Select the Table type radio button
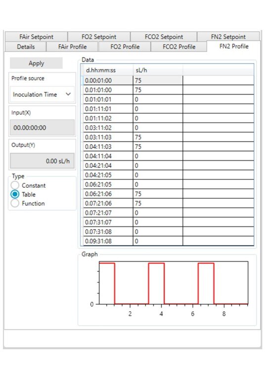 tap(15, 194)
